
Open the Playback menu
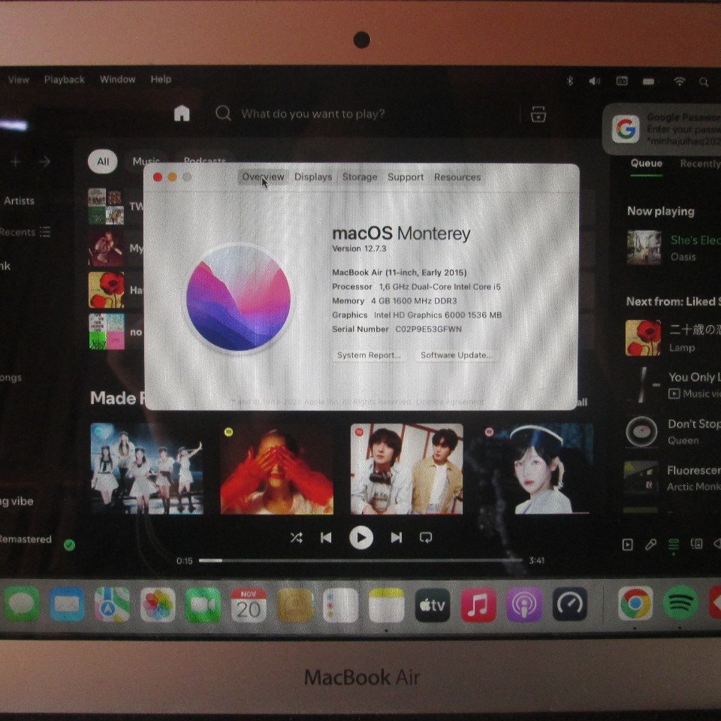click(x=65, y=80)
